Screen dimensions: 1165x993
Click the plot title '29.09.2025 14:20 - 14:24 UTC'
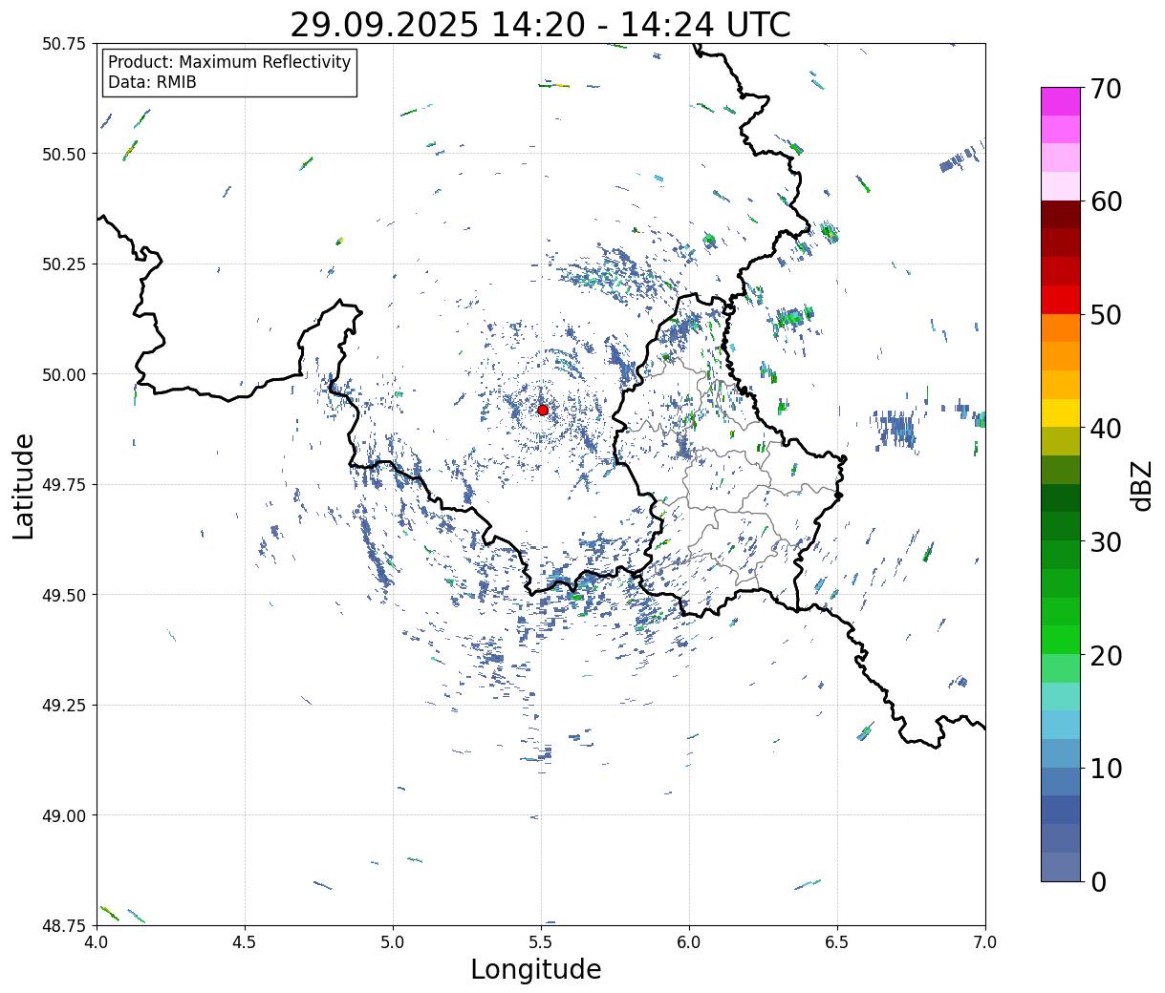(540, 24)
